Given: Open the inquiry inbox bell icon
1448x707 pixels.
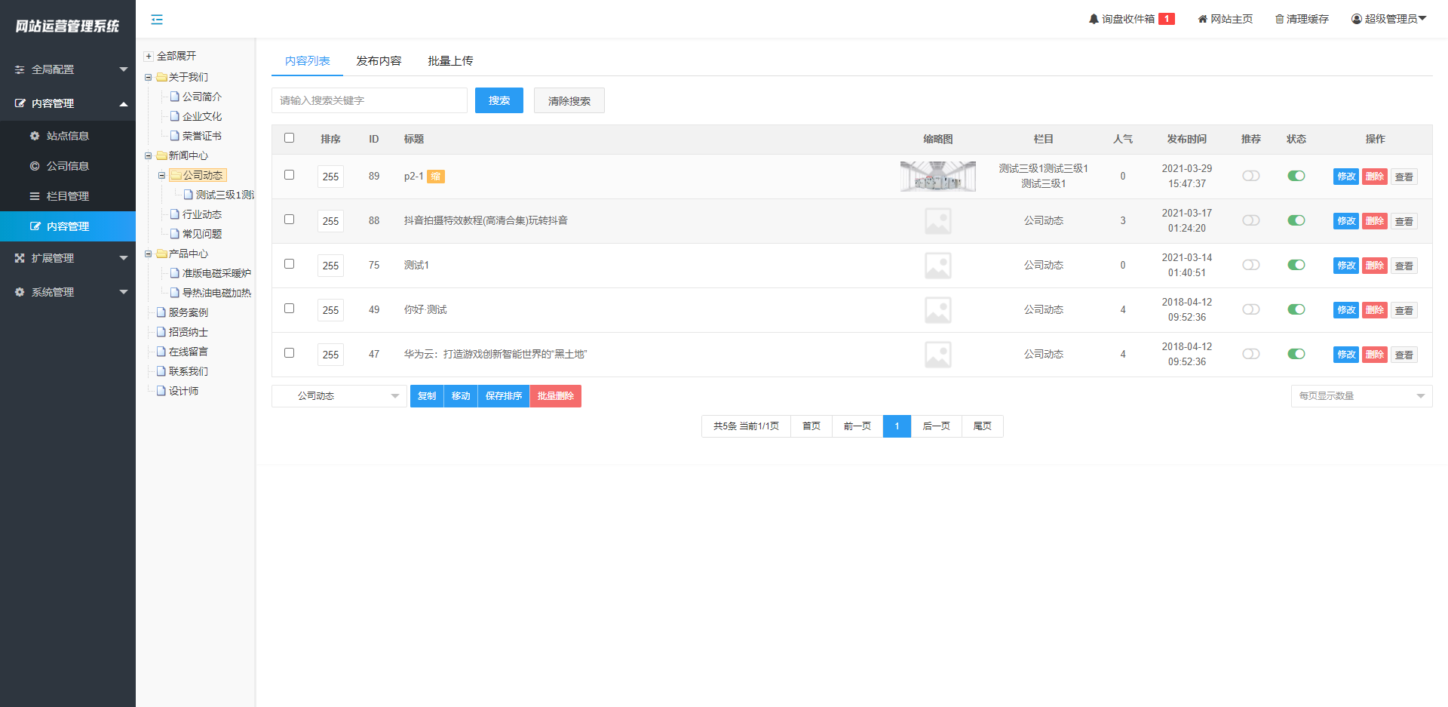Looking at the screenshot, I should coord(1094,19).
